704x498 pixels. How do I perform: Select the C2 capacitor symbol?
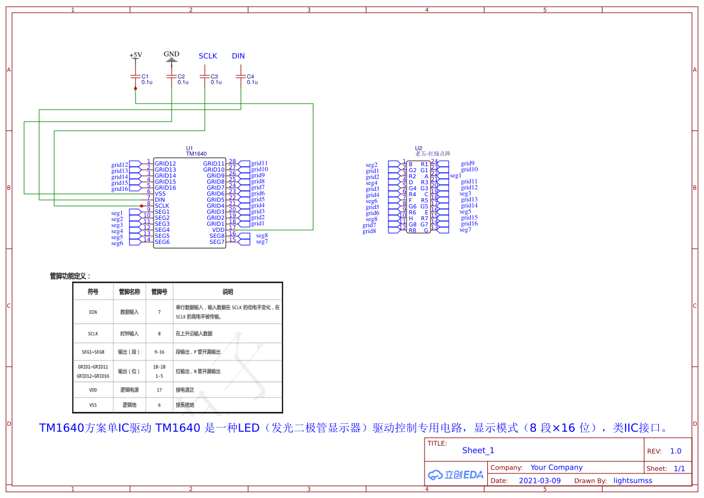pos(172,77)
